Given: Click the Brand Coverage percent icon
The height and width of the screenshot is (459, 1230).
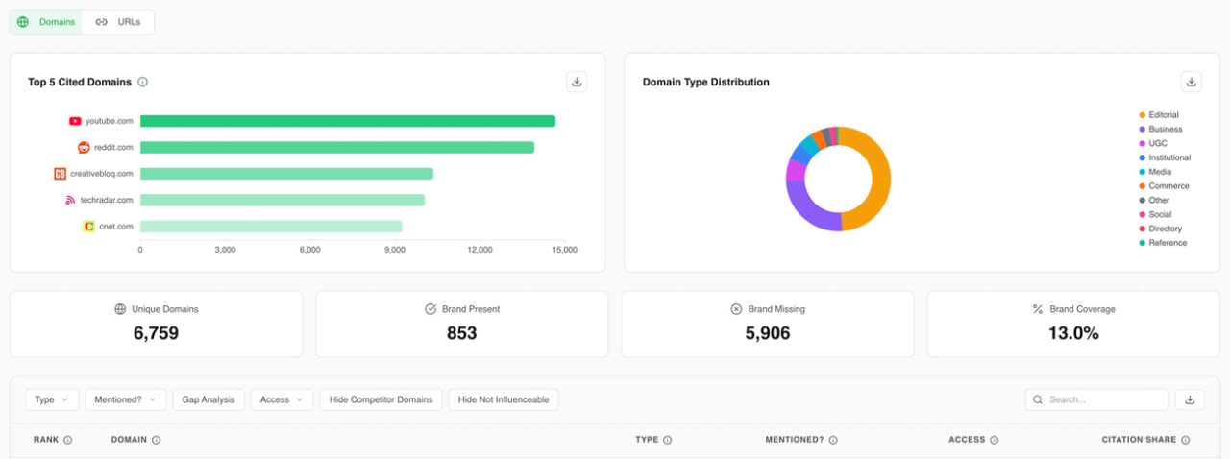Looking at the screenshot, I should [x=1038, y=309].
